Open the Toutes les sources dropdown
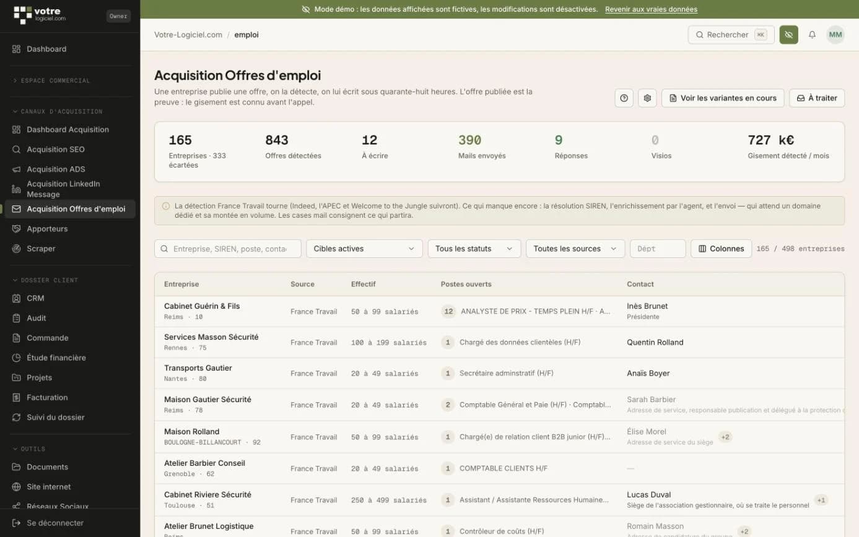Screen dimensions: 859x537 [575, 249]
